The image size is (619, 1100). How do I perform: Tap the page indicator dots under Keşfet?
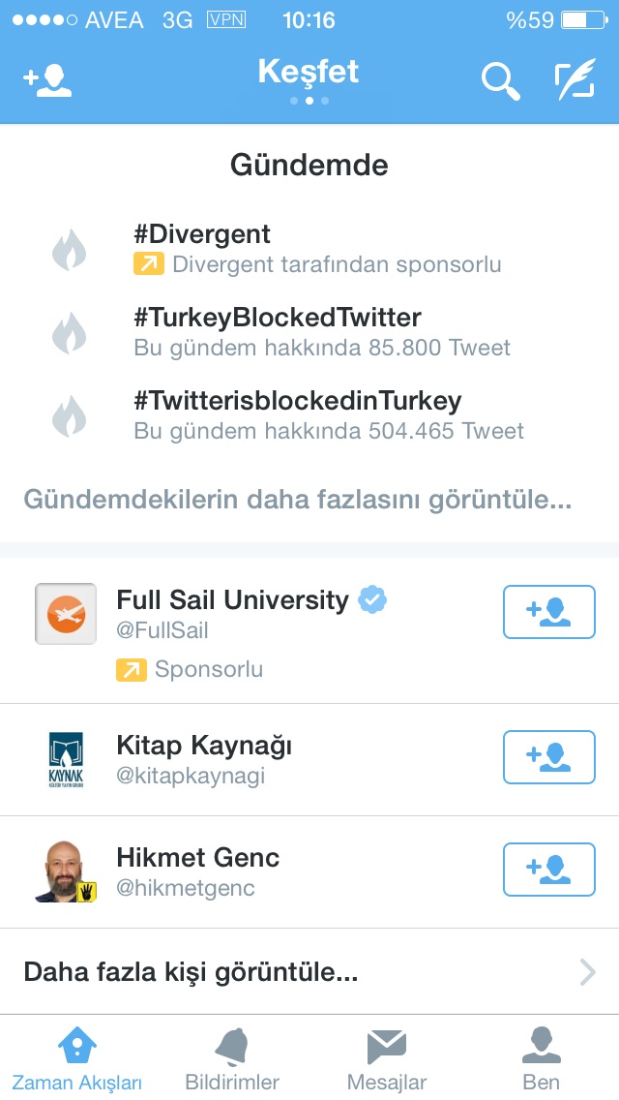point(309,101)
